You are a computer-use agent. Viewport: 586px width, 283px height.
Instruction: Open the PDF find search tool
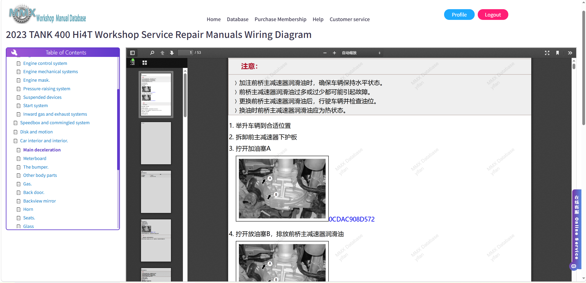pyautogui.click(x=152, y=53)
